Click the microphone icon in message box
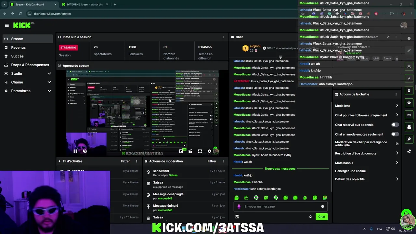This screenshot has height=234, width=416. click(239, 206)
